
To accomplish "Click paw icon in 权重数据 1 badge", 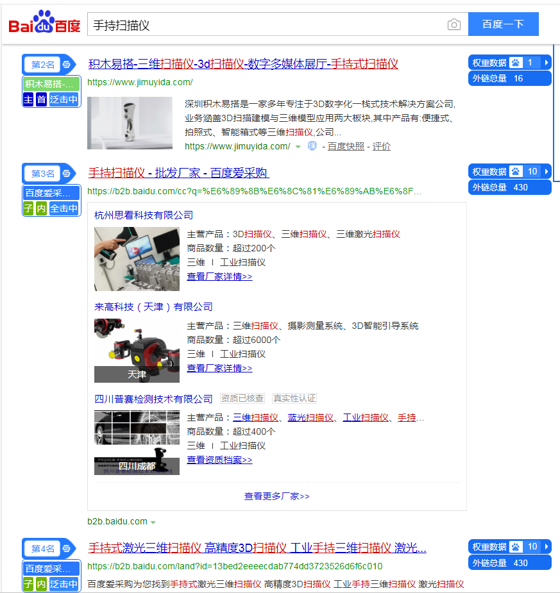I will tap(516, 63).
